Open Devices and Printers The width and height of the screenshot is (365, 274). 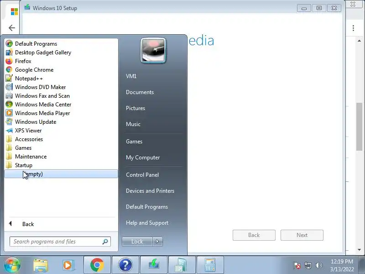click(x=150, y=191)
